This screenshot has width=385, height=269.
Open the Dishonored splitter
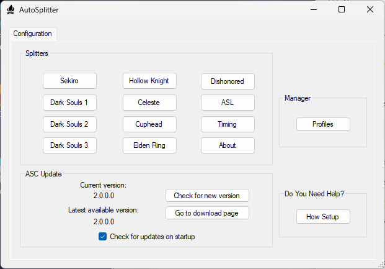[x=228, y=81]
